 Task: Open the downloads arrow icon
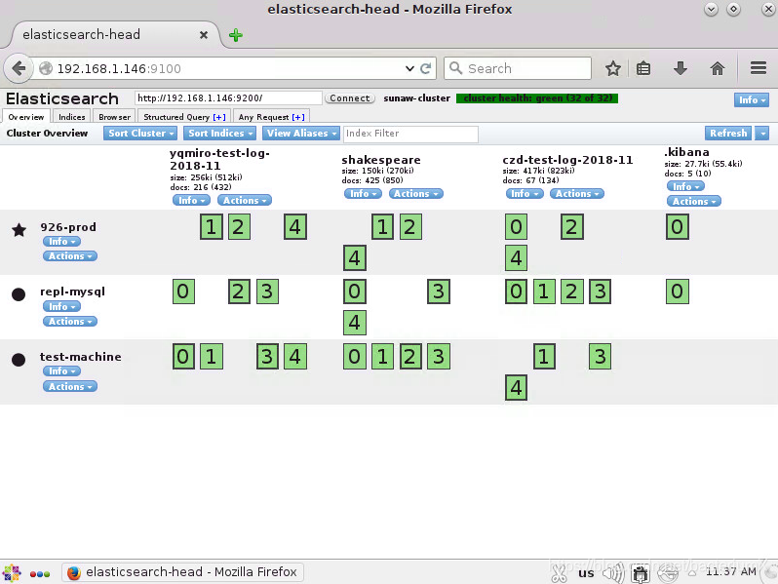[681, 68]
